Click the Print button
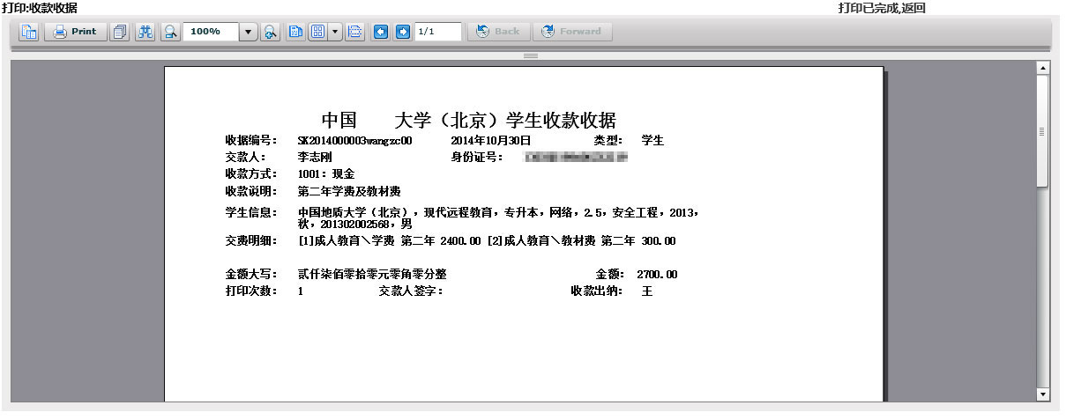Image resolution: width=1066 pixels, height=420 pixels. [x=75, y=32]
